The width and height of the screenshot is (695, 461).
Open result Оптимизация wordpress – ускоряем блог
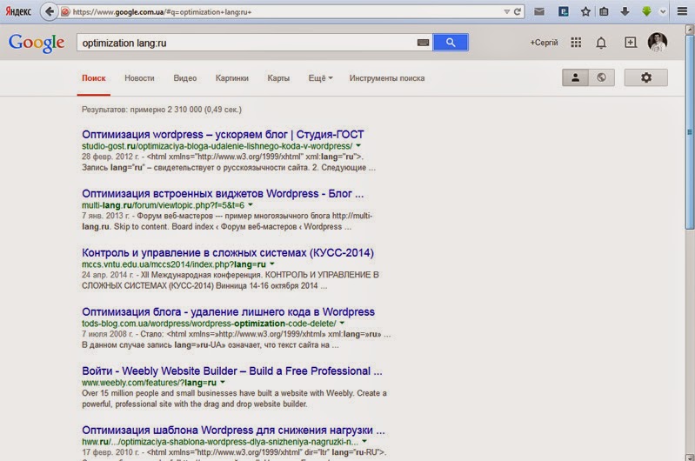(223, 134)
